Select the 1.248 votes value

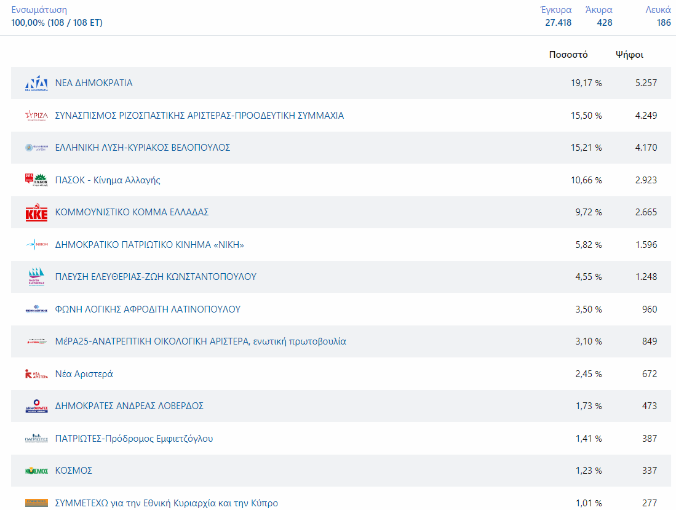[x=646, y=277]
